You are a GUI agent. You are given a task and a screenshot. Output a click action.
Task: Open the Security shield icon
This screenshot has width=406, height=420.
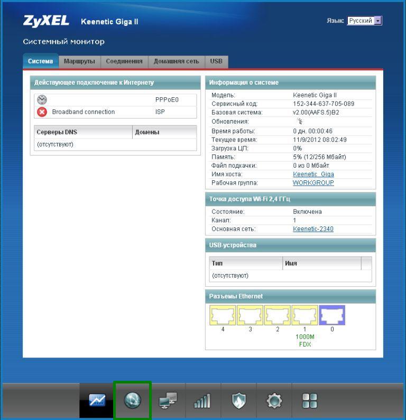tap(238, 400)
